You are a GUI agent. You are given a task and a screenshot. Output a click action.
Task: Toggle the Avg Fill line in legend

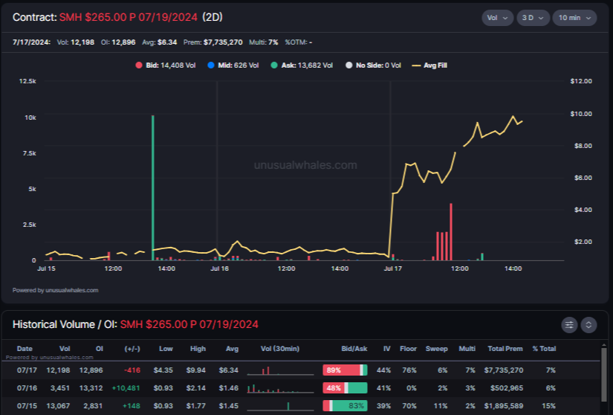pyautogui.click(x=429, y=65)
